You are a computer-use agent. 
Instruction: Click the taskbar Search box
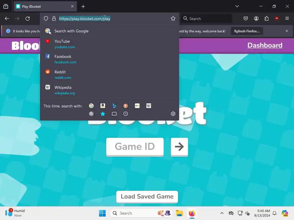click(141, 213)
